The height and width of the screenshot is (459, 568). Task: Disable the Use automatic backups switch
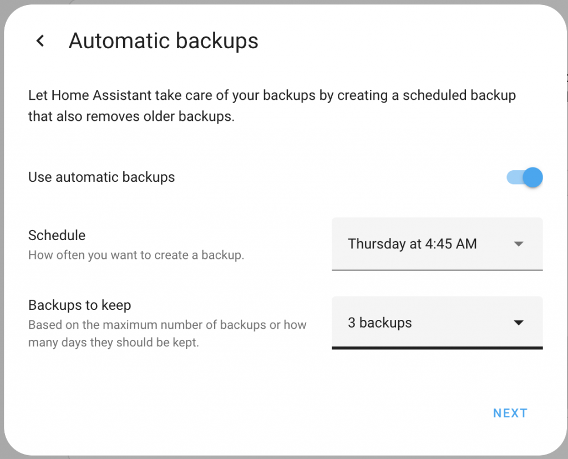tap(524, 177)
